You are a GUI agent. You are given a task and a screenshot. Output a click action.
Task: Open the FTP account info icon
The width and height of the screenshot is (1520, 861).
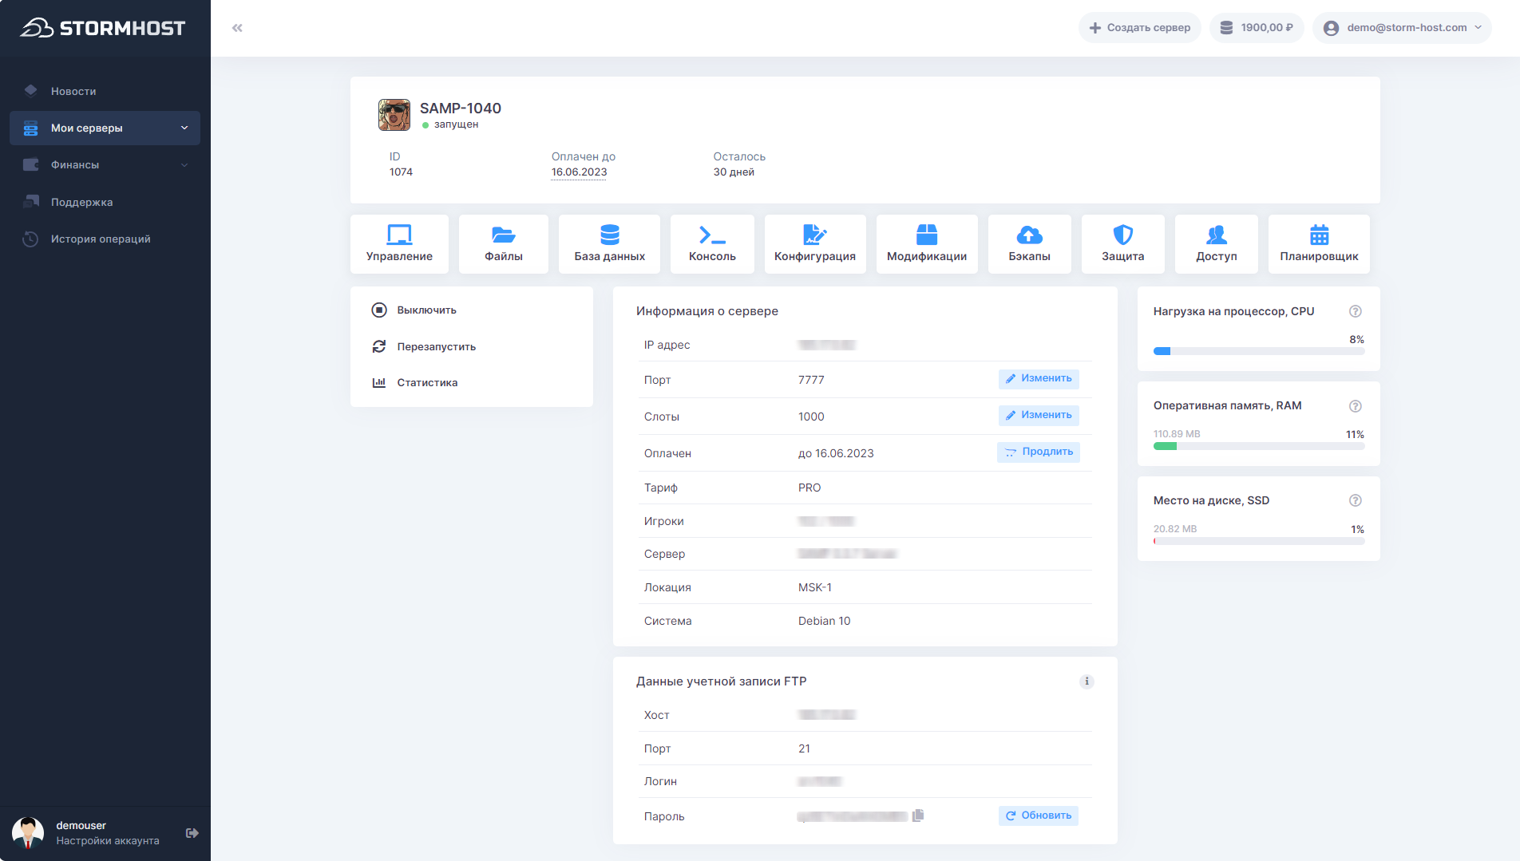(1087, 681)
